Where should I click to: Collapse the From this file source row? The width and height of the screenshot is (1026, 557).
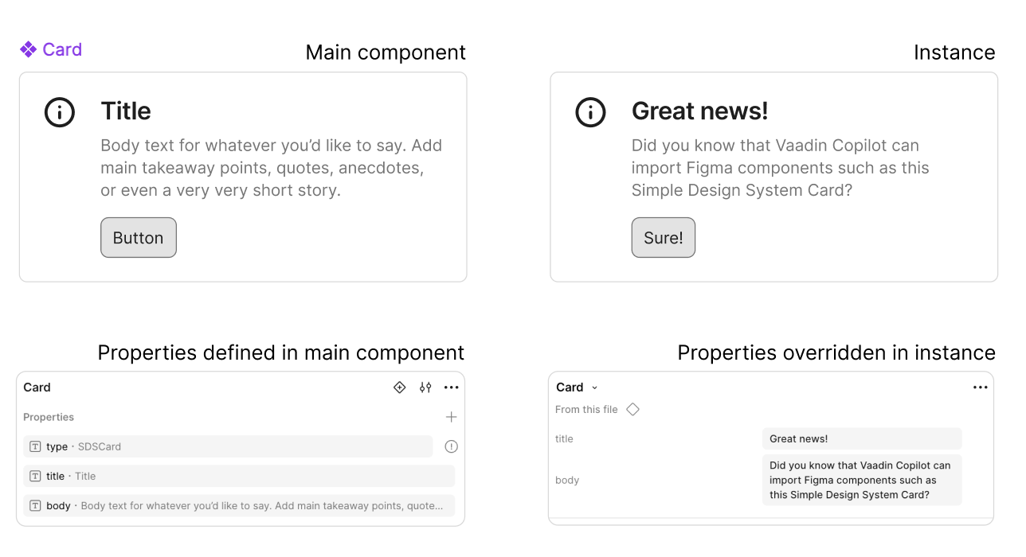(588, 409)
